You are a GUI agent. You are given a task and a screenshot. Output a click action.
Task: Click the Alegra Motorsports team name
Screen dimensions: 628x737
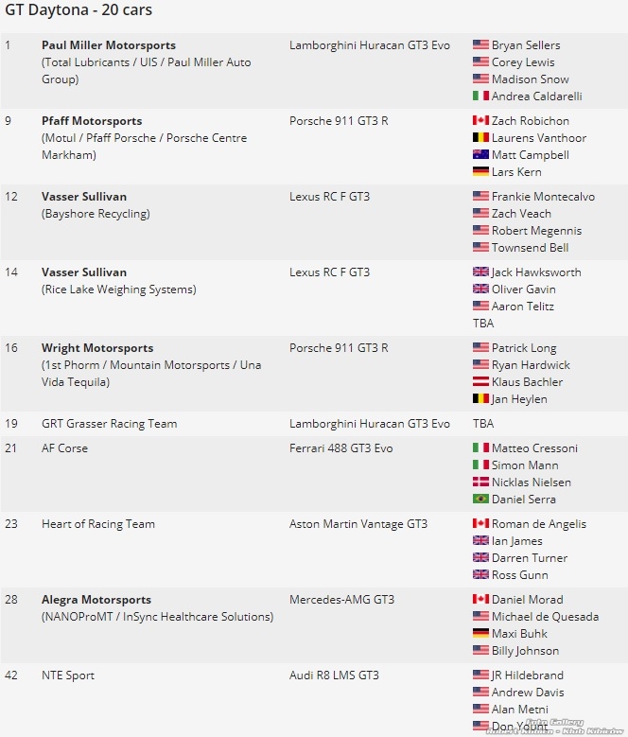tap(96, 600)
